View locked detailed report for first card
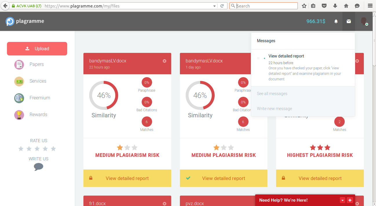 (127, 178)
